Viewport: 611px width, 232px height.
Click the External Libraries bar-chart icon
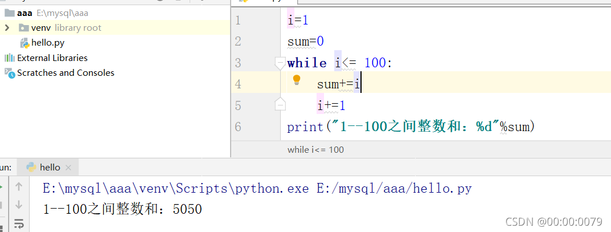(9, 58)
